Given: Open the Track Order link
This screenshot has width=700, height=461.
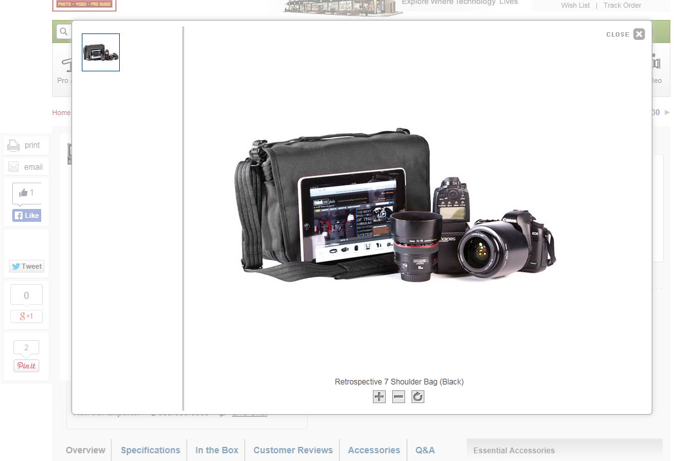Looking at the screenshot, I should pyautogui.click(x=622, y=5).
